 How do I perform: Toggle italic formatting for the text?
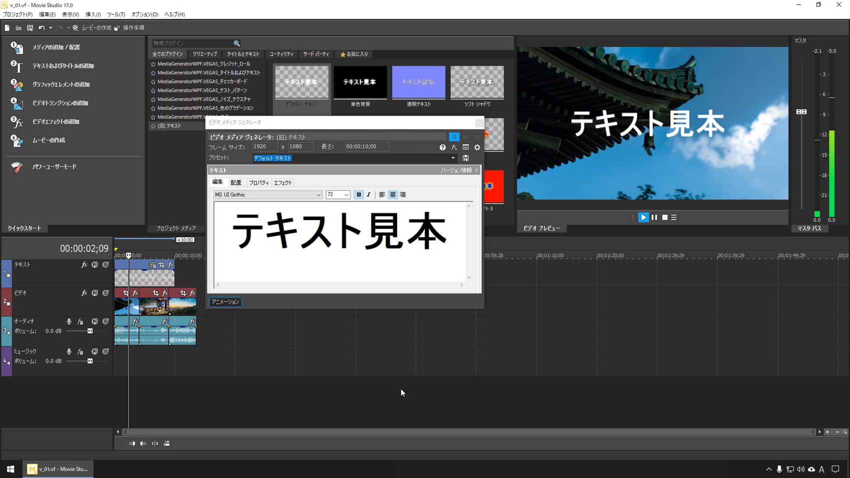[x=368, y=194]
